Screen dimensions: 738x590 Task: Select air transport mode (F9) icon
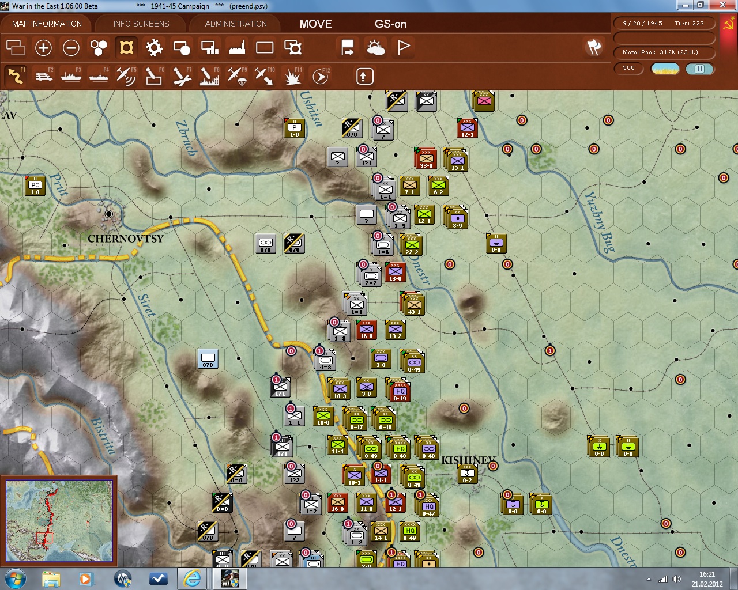coord(237,76)
